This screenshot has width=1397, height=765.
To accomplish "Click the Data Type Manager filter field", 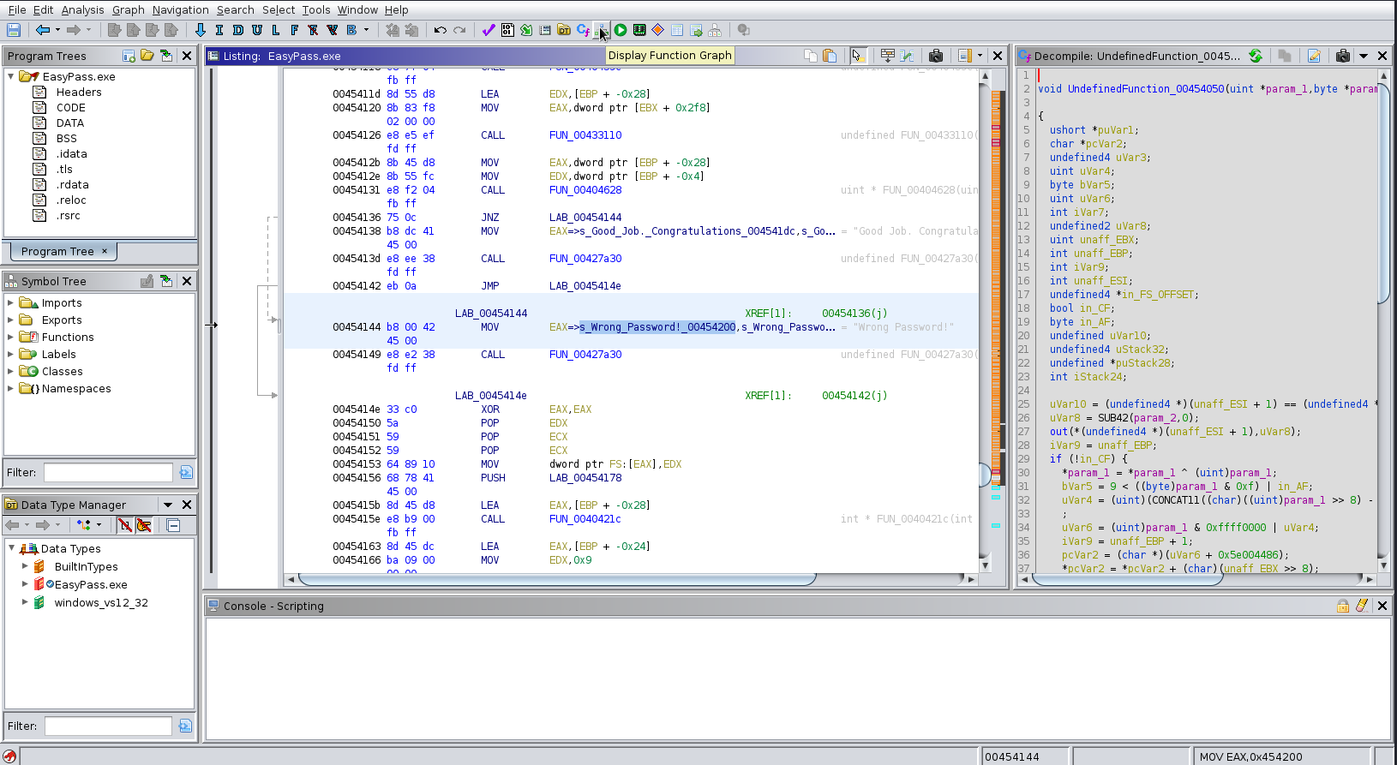I will (x=108, y=726).
